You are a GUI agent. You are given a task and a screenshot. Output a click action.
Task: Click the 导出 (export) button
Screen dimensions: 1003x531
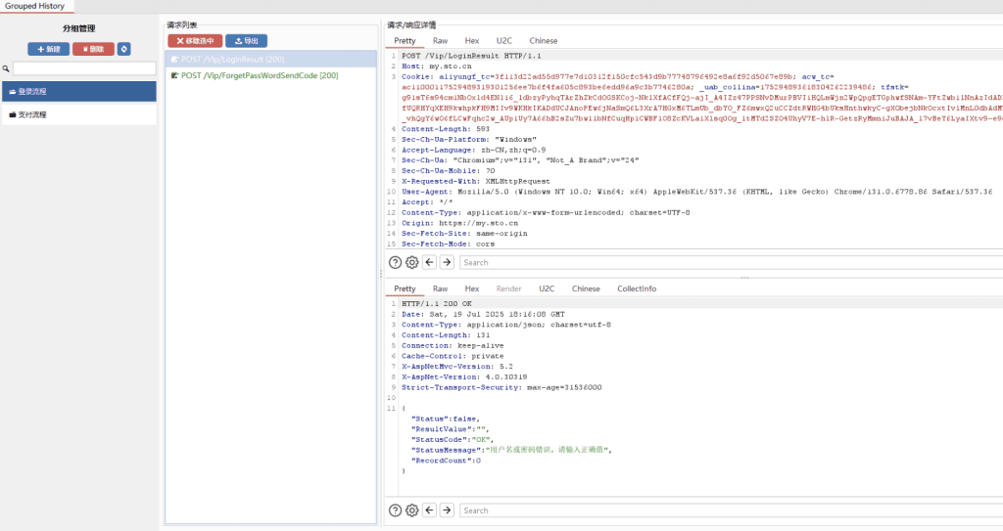(246, 41)
